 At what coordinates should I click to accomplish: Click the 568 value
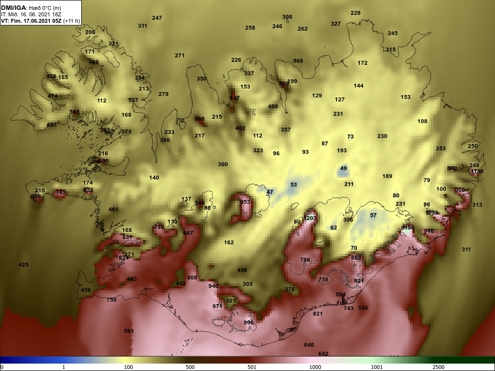(284, 84)
